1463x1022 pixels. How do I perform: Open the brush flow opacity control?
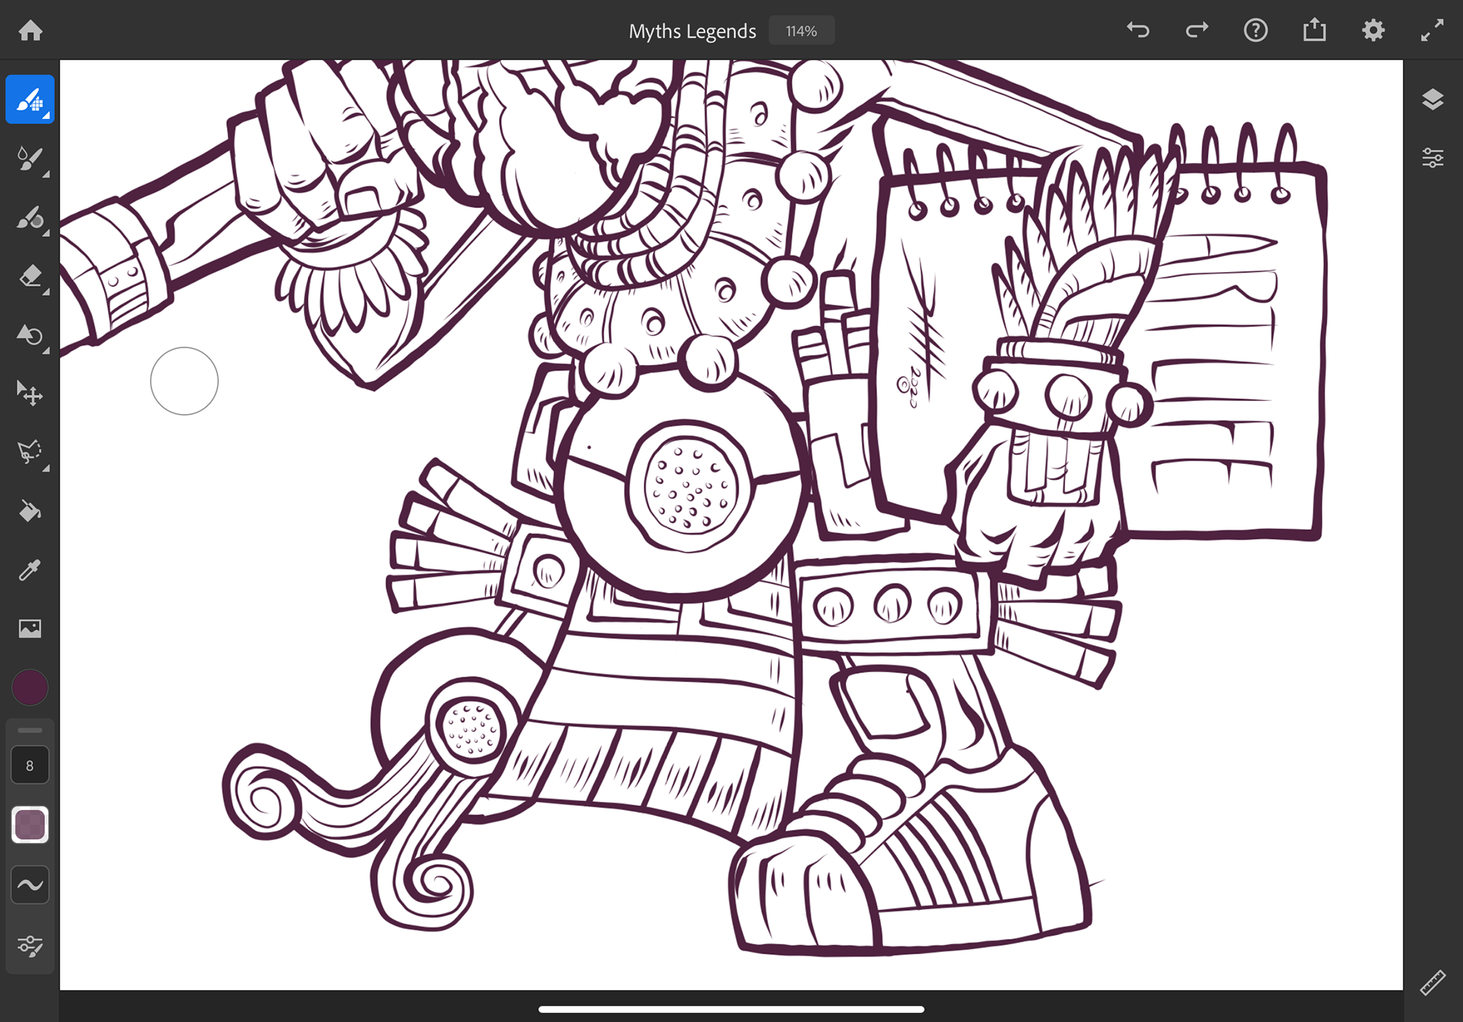30,825
